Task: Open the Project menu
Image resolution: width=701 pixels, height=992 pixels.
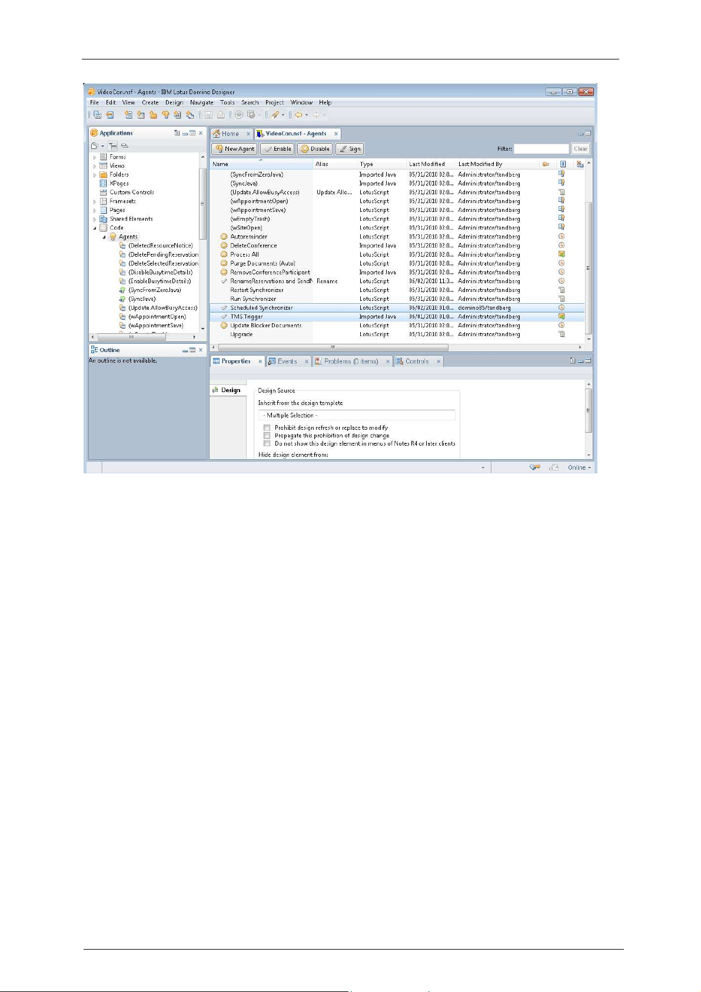Action: click(274, 102)
